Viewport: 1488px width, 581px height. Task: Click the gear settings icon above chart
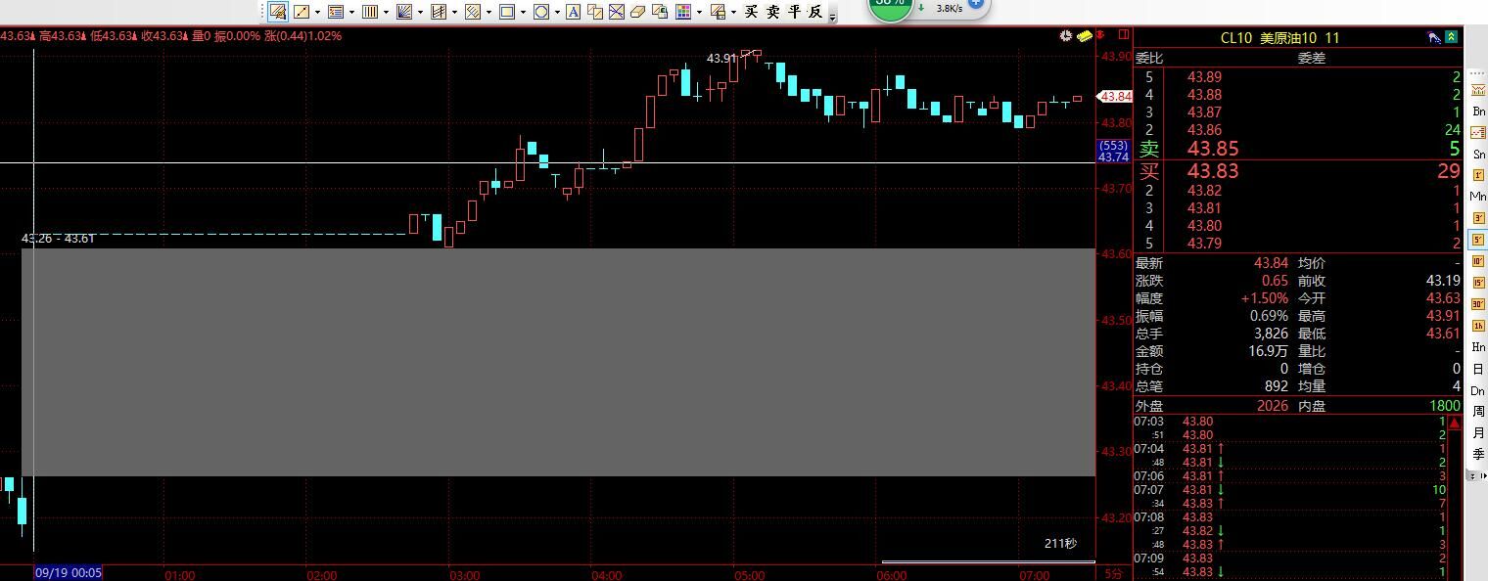[x=1065, y=36]
